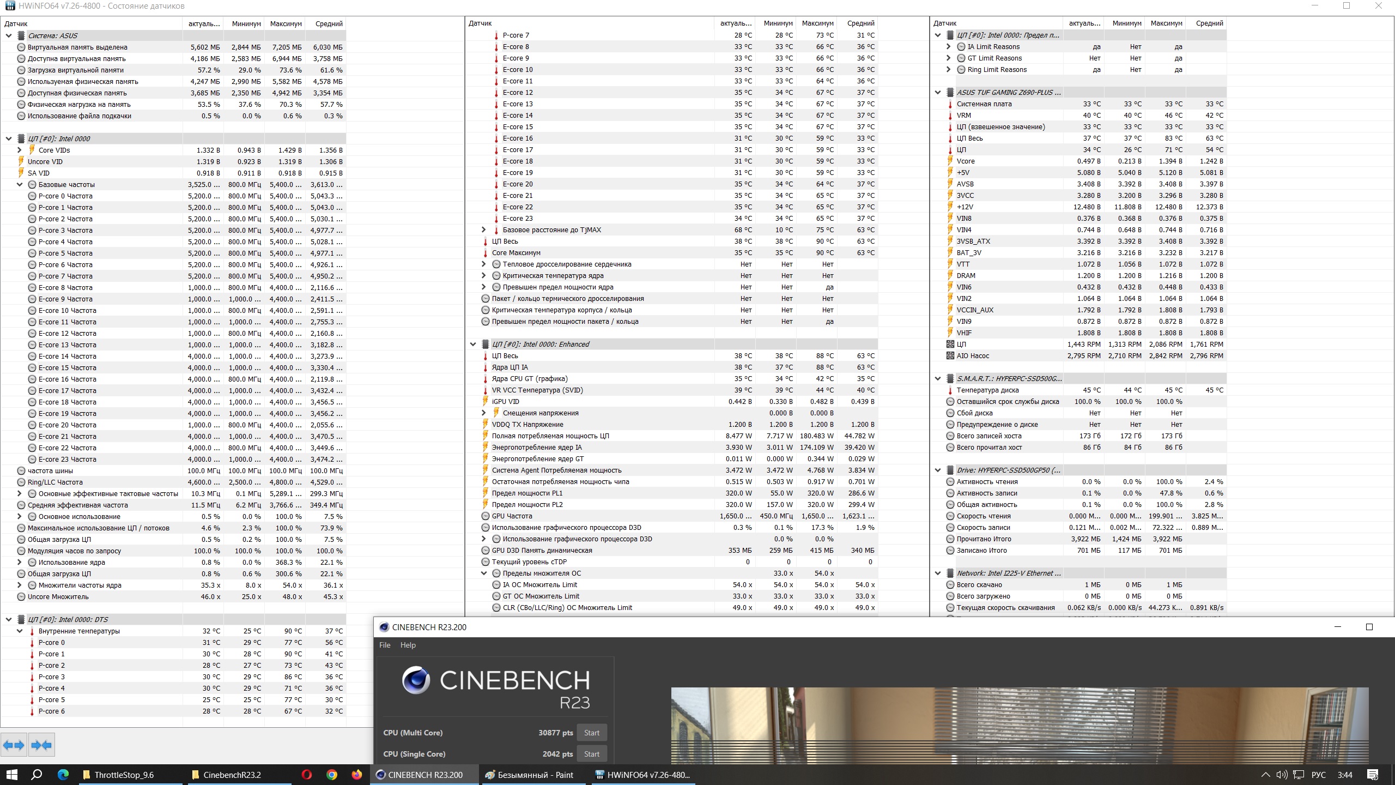
Task: Open the Cinebench Help menu
Action: point(408,645)
